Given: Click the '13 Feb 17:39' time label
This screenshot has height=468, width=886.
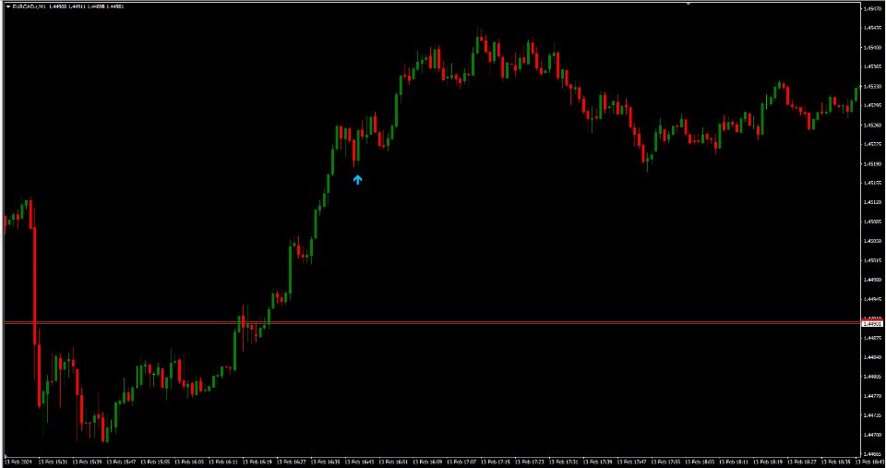Looking at the screenshot, I should (598, 462).
